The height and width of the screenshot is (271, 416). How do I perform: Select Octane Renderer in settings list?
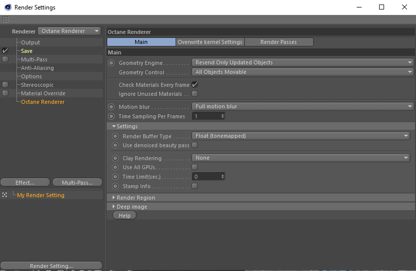coord(43,102)
